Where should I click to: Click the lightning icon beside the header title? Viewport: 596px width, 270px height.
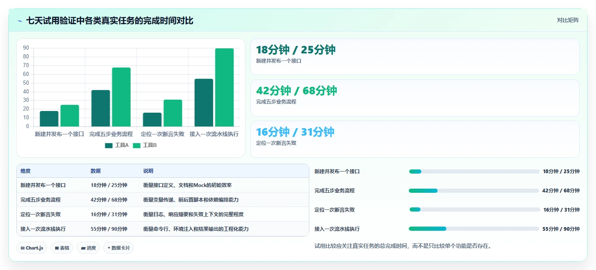click(x=20, y=21)
